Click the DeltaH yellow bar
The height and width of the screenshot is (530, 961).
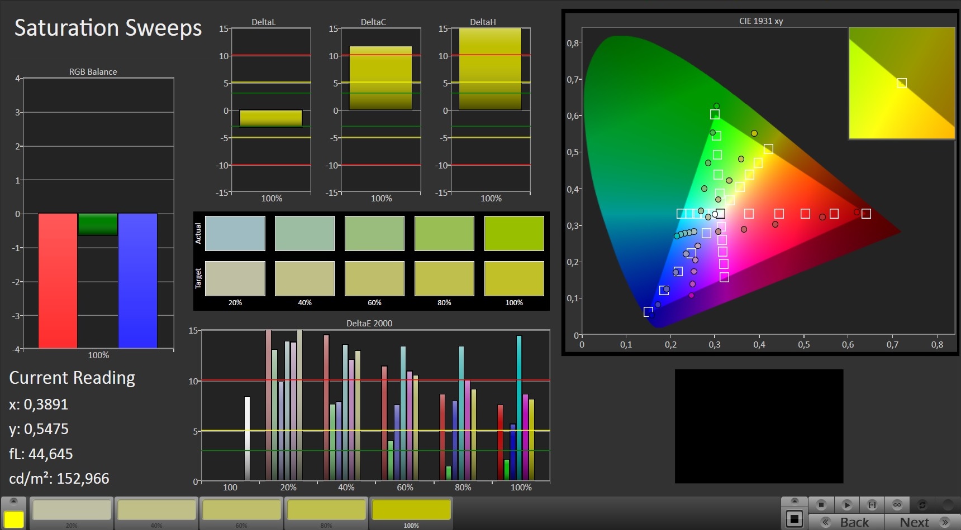coord(490,69)
